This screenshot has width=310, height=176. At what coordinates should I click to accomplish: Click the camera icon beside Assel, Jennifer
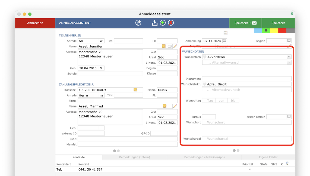coord(170,46)
